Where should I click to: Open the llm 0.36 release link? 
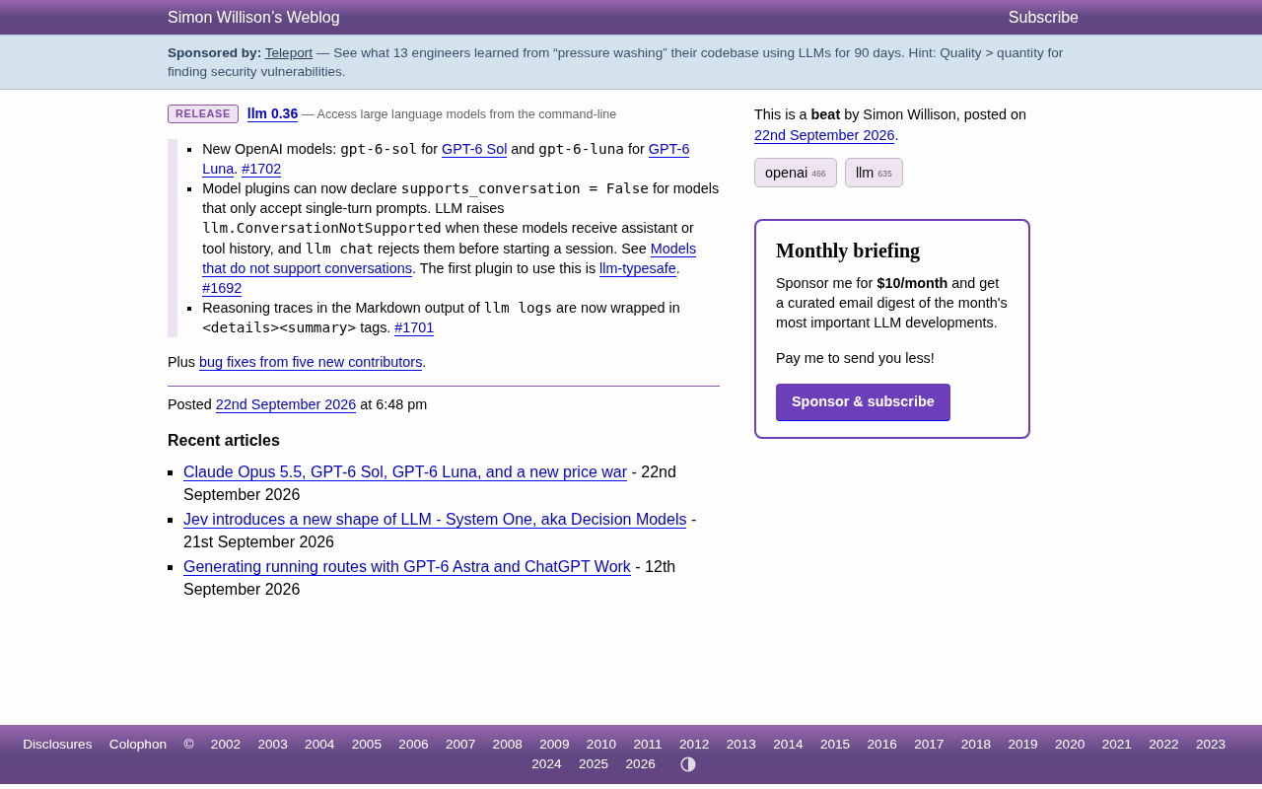pyautogui.click(x=272, y=114)
